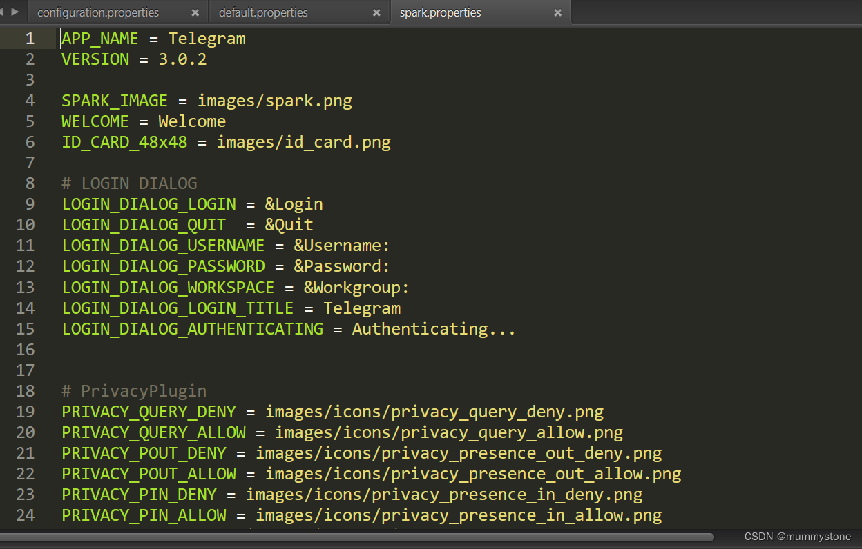Click the LOGIN_DIALOG_PASSWORD key

(x=163, y=266)
